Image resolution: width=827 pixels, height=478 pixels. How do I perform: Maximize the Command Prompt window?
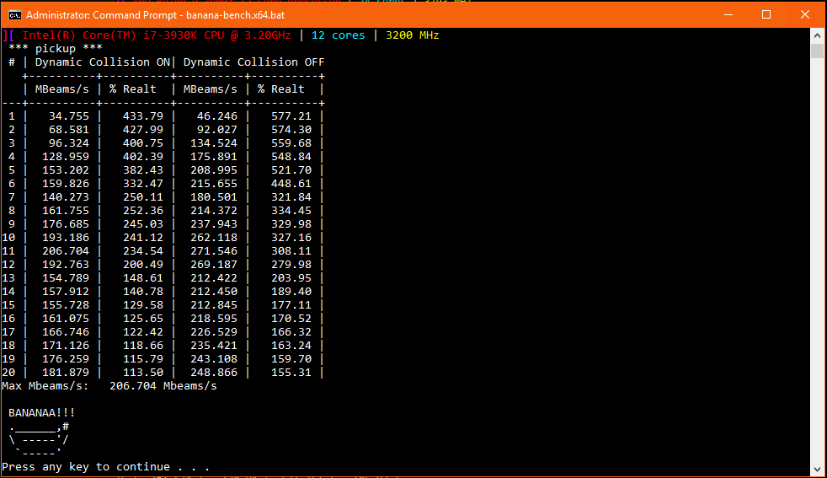click(x=766, y=15)
